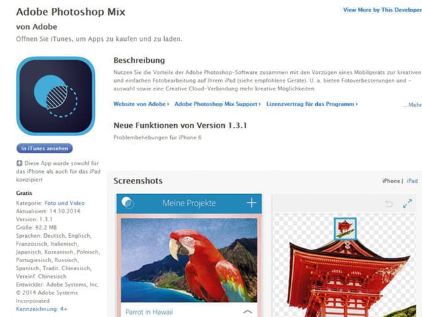Click the Photoshop Mix logo in Meine Projekte bar
422x317 pixels.
pos(127,203)
